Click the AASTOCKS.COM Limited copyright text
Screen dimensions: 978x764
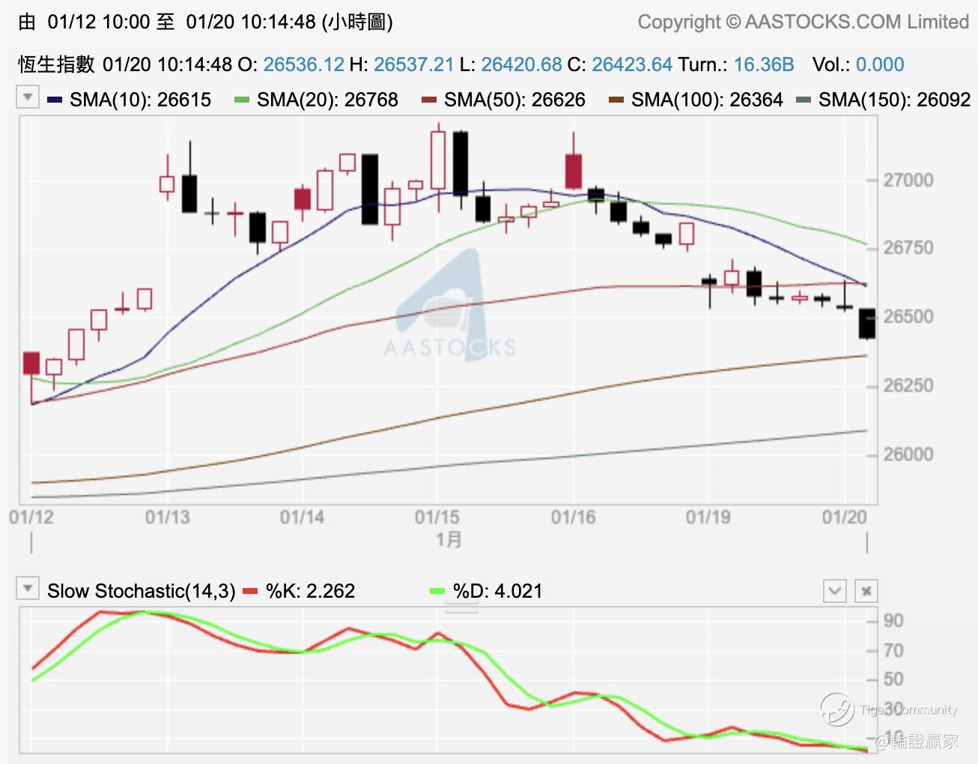(804, 22)
